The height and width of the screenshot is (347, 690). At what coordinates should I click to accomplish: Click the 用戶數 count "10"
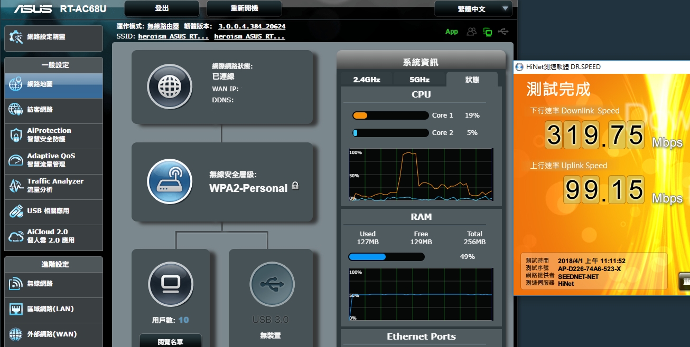pos(183,320)
